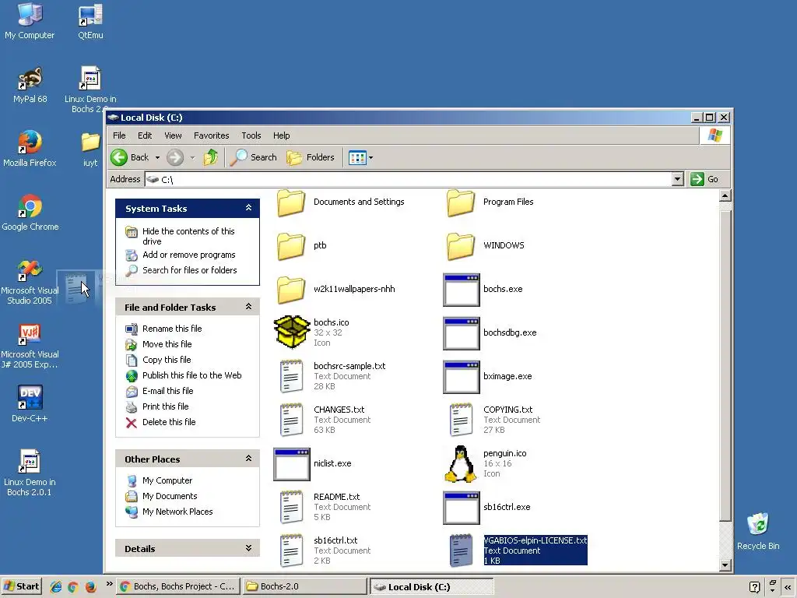Click Copy this file link

coord(167,360)
